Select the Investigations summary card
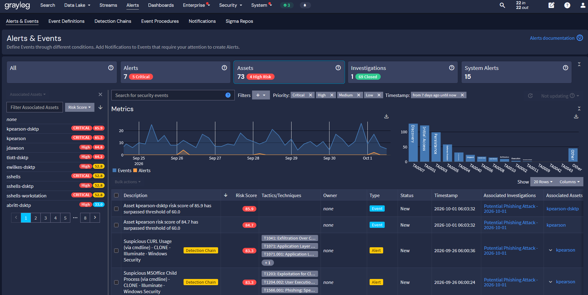The image size is (588, 295). click(403, 72)
